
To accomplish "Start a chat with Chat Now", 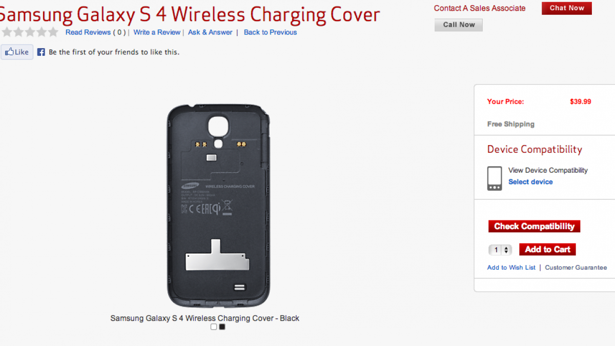I will 567,8.
